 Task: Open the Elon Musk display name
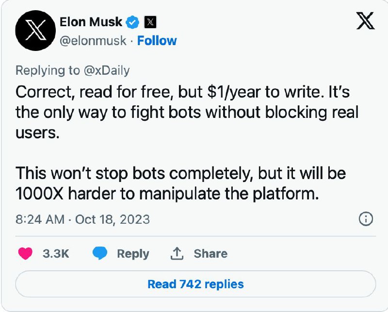90,22
